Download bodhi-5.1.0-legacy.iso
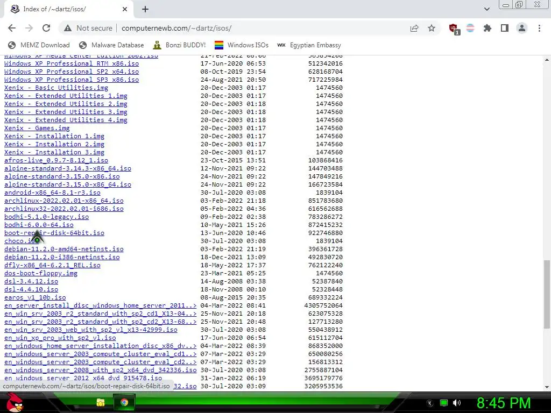 tap(46, 217)
